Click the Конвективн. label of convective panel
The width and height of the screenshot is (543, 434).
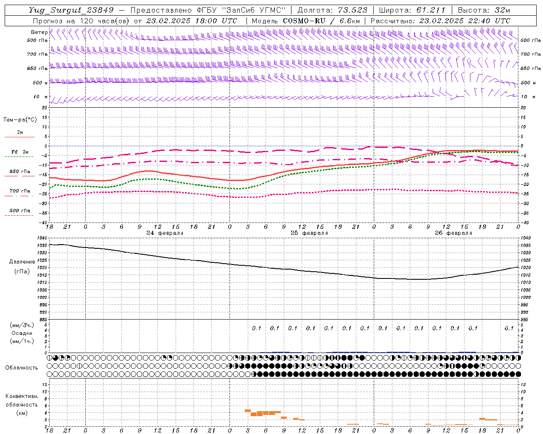click(x=22, y=396)
